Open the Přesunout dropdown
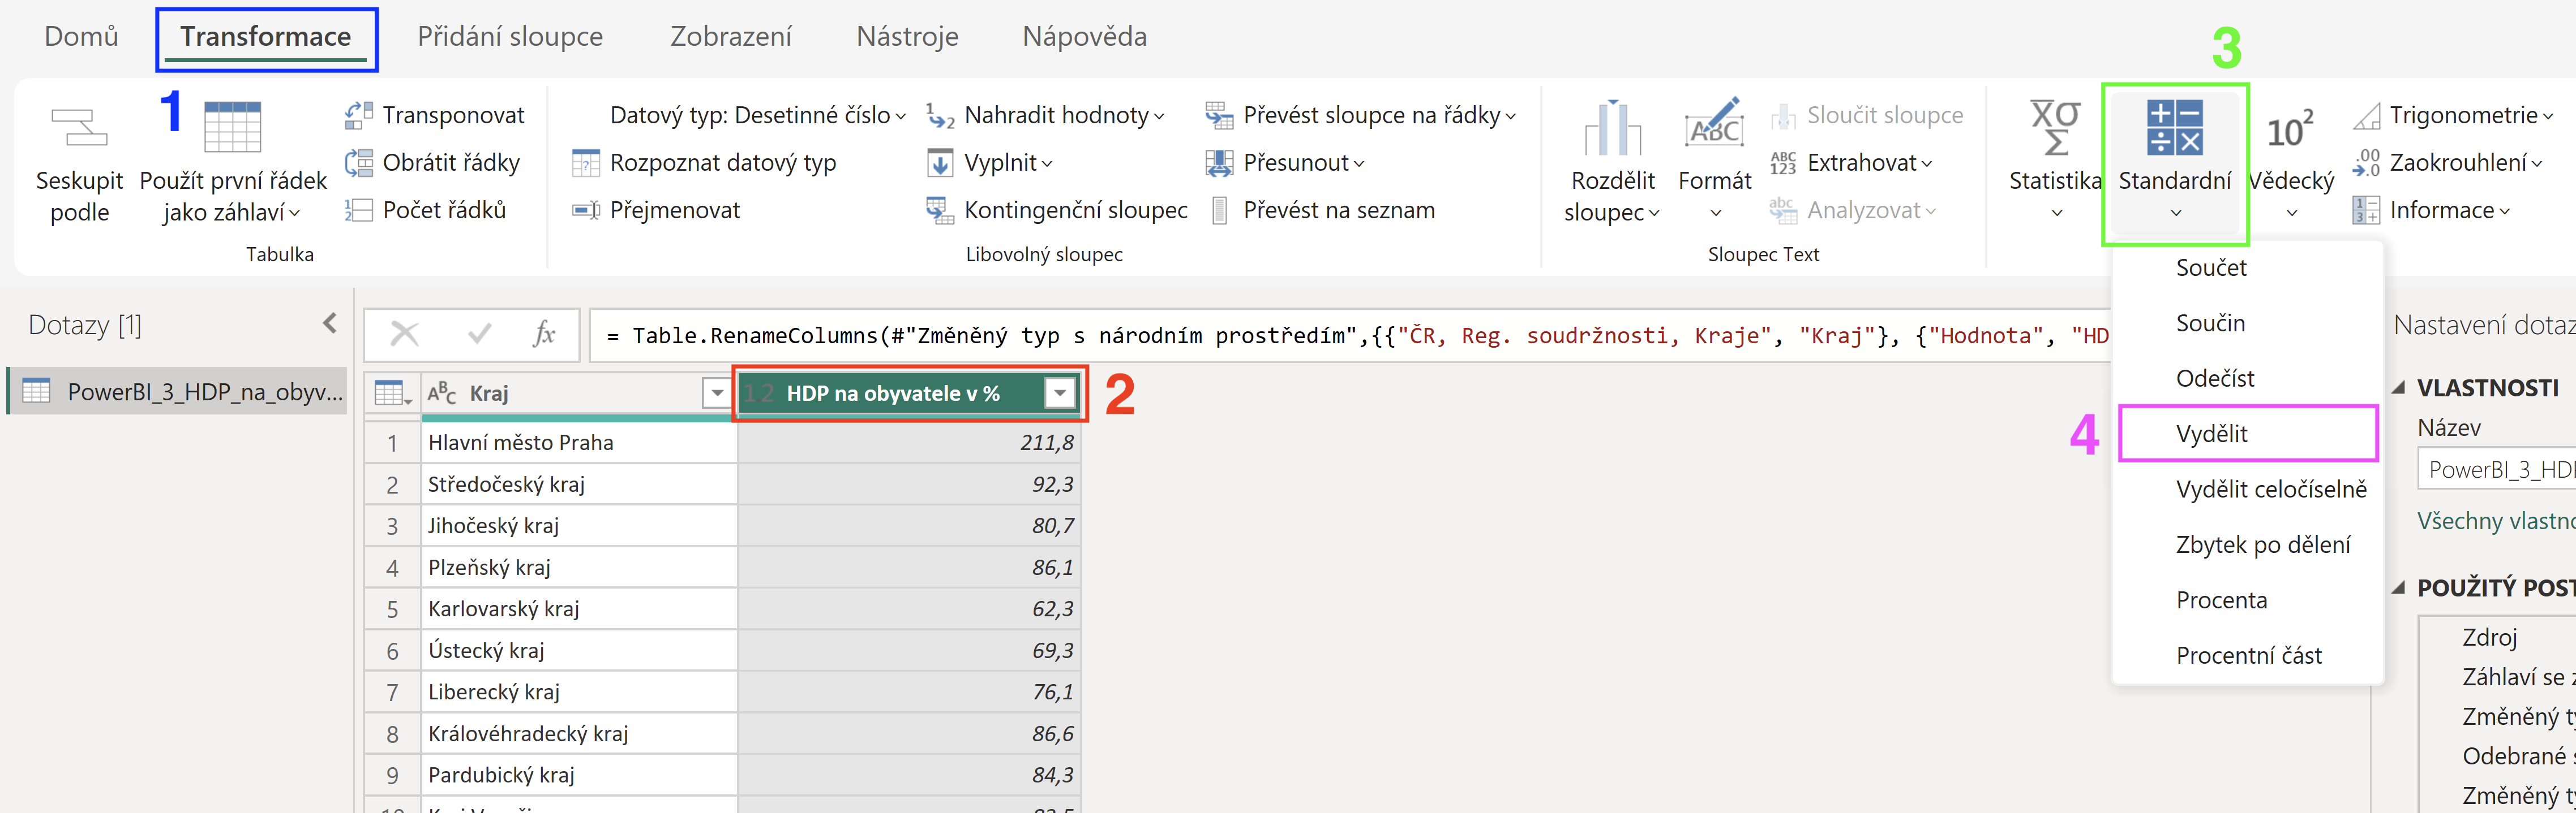 (x=1285, y=162)
